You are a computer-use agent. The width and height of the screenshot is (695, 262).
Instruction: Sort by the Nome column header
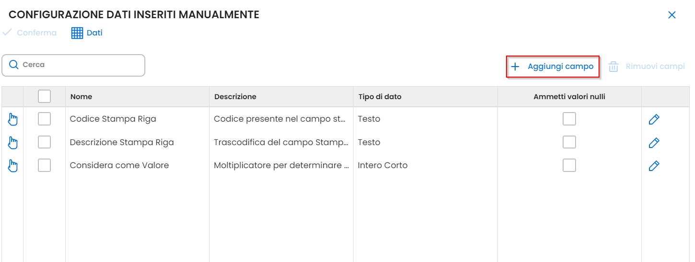coord(81,97)
